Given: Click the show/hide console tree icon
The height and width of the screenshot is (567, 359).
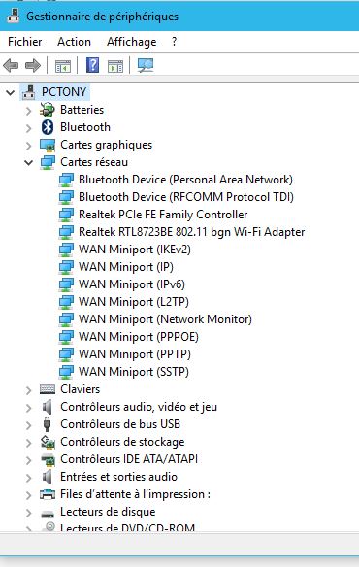Looking at the screenshot, I should tap(62, 66).
